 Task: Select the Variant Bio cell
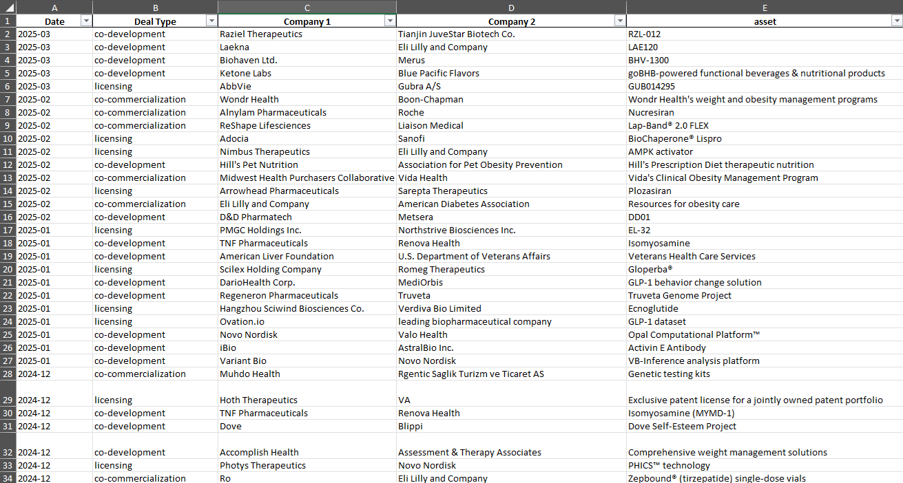pyautogui.click(x=307, y=361)
